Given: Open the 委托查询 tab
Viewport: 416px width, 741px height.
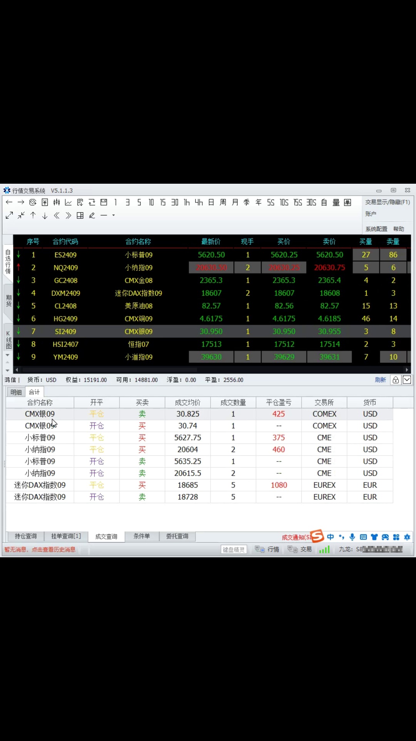Looking at the screenshot, I should tap(177, 536).
